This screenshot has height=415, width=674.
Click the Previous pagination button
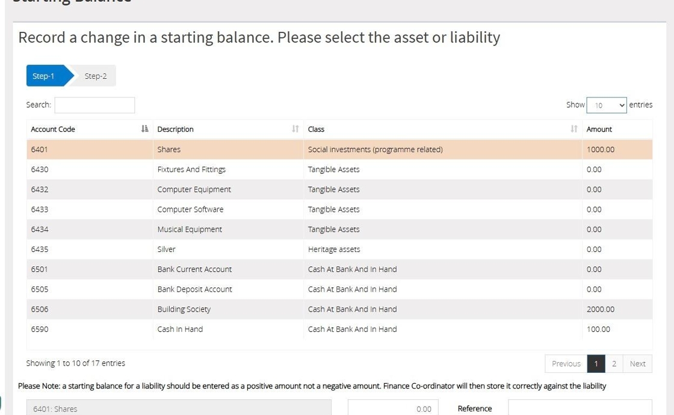click(x=566, y=364)
